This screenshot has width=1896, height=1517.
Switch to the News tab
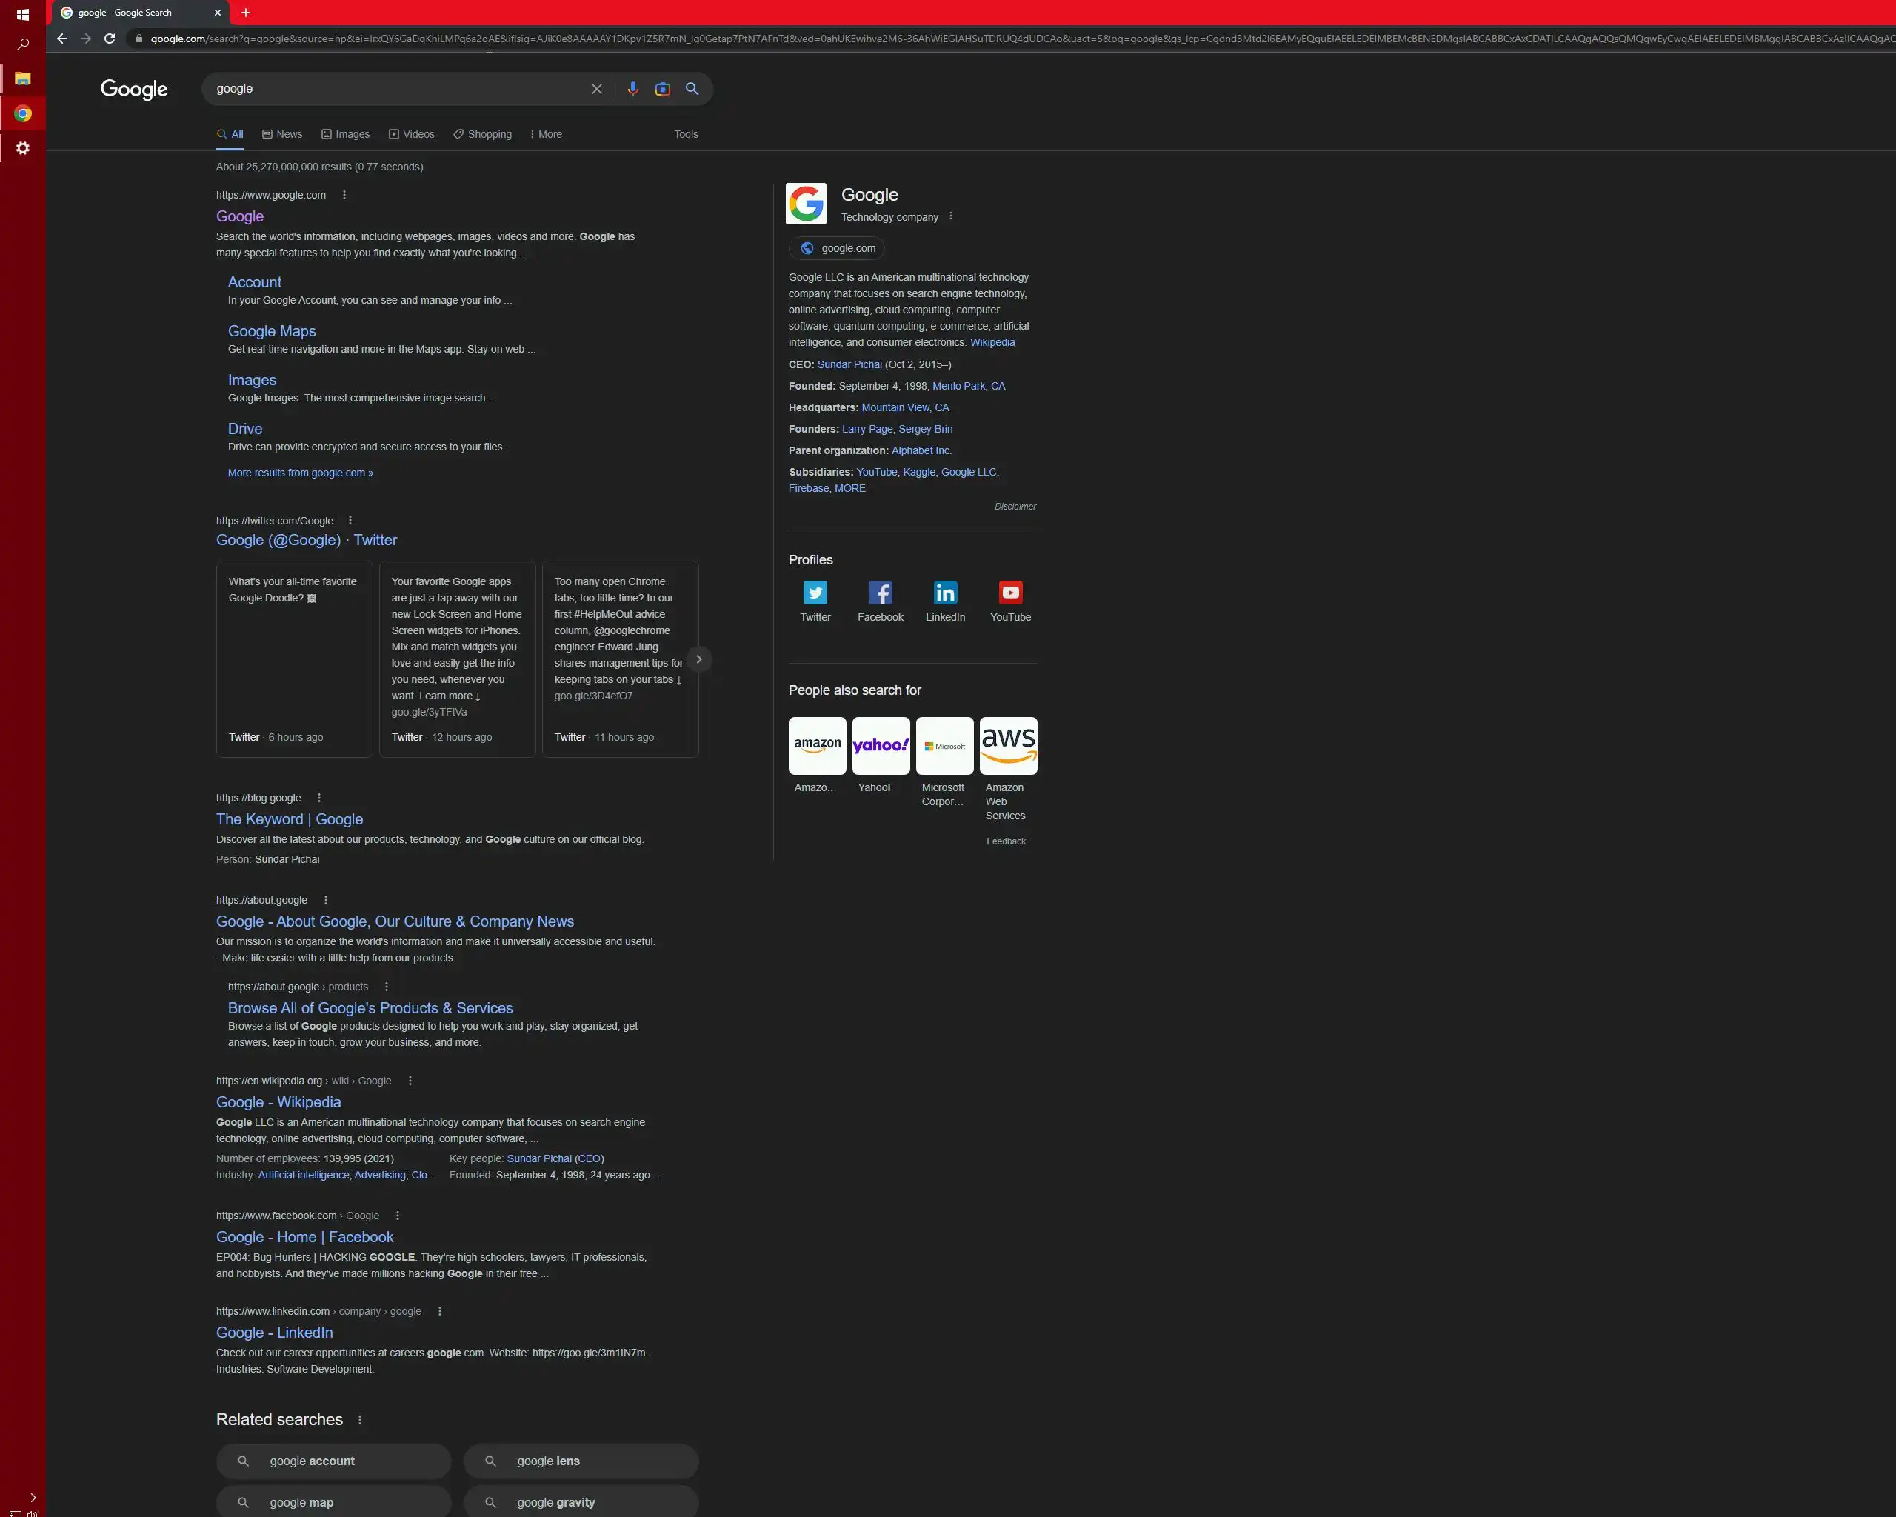(281, 135)
